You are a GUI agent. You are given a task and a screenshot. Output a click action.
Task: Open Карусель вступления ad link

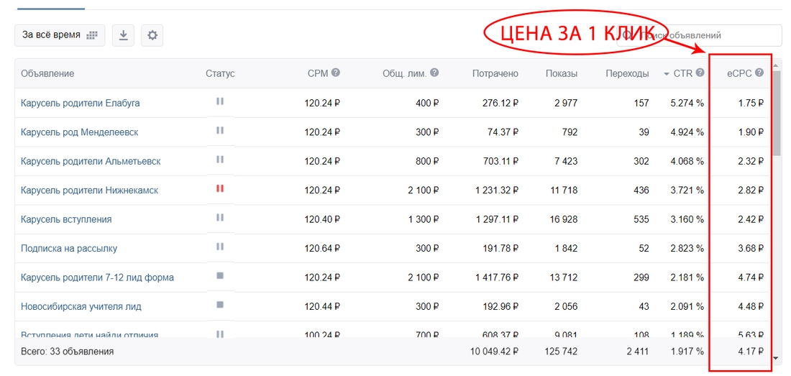[66, 219]
